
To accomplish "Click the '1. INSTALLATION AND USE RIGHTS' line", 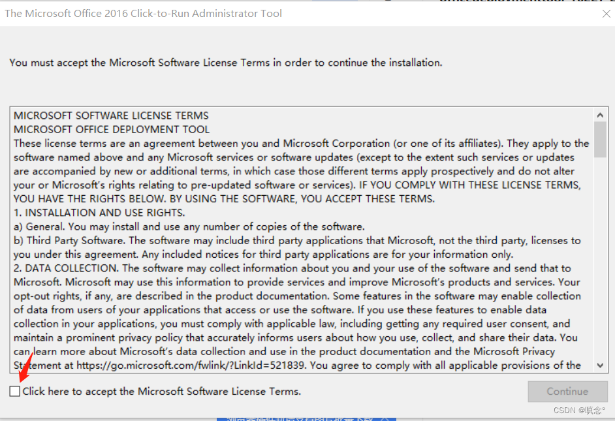I will [99, 213].
